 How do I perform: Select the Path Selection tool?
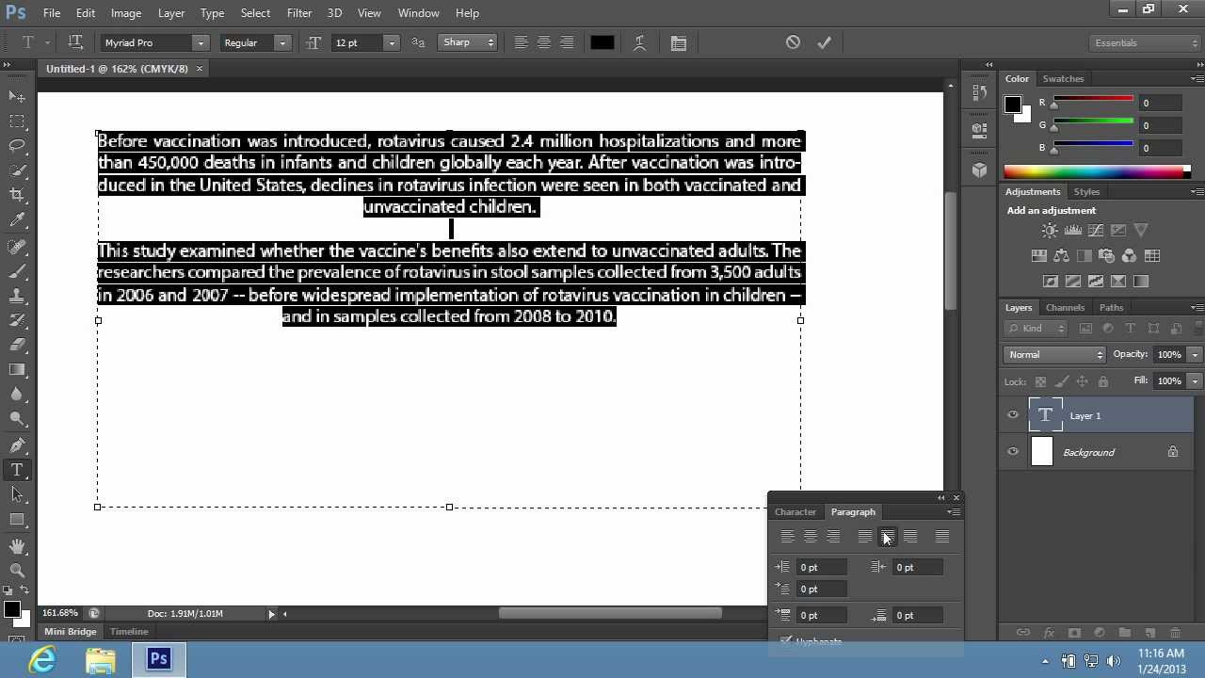(x=17, y=494)
